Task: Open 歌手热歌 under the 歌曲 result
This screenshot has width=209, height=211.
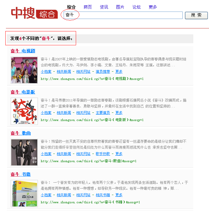Action: coord(103,154)
